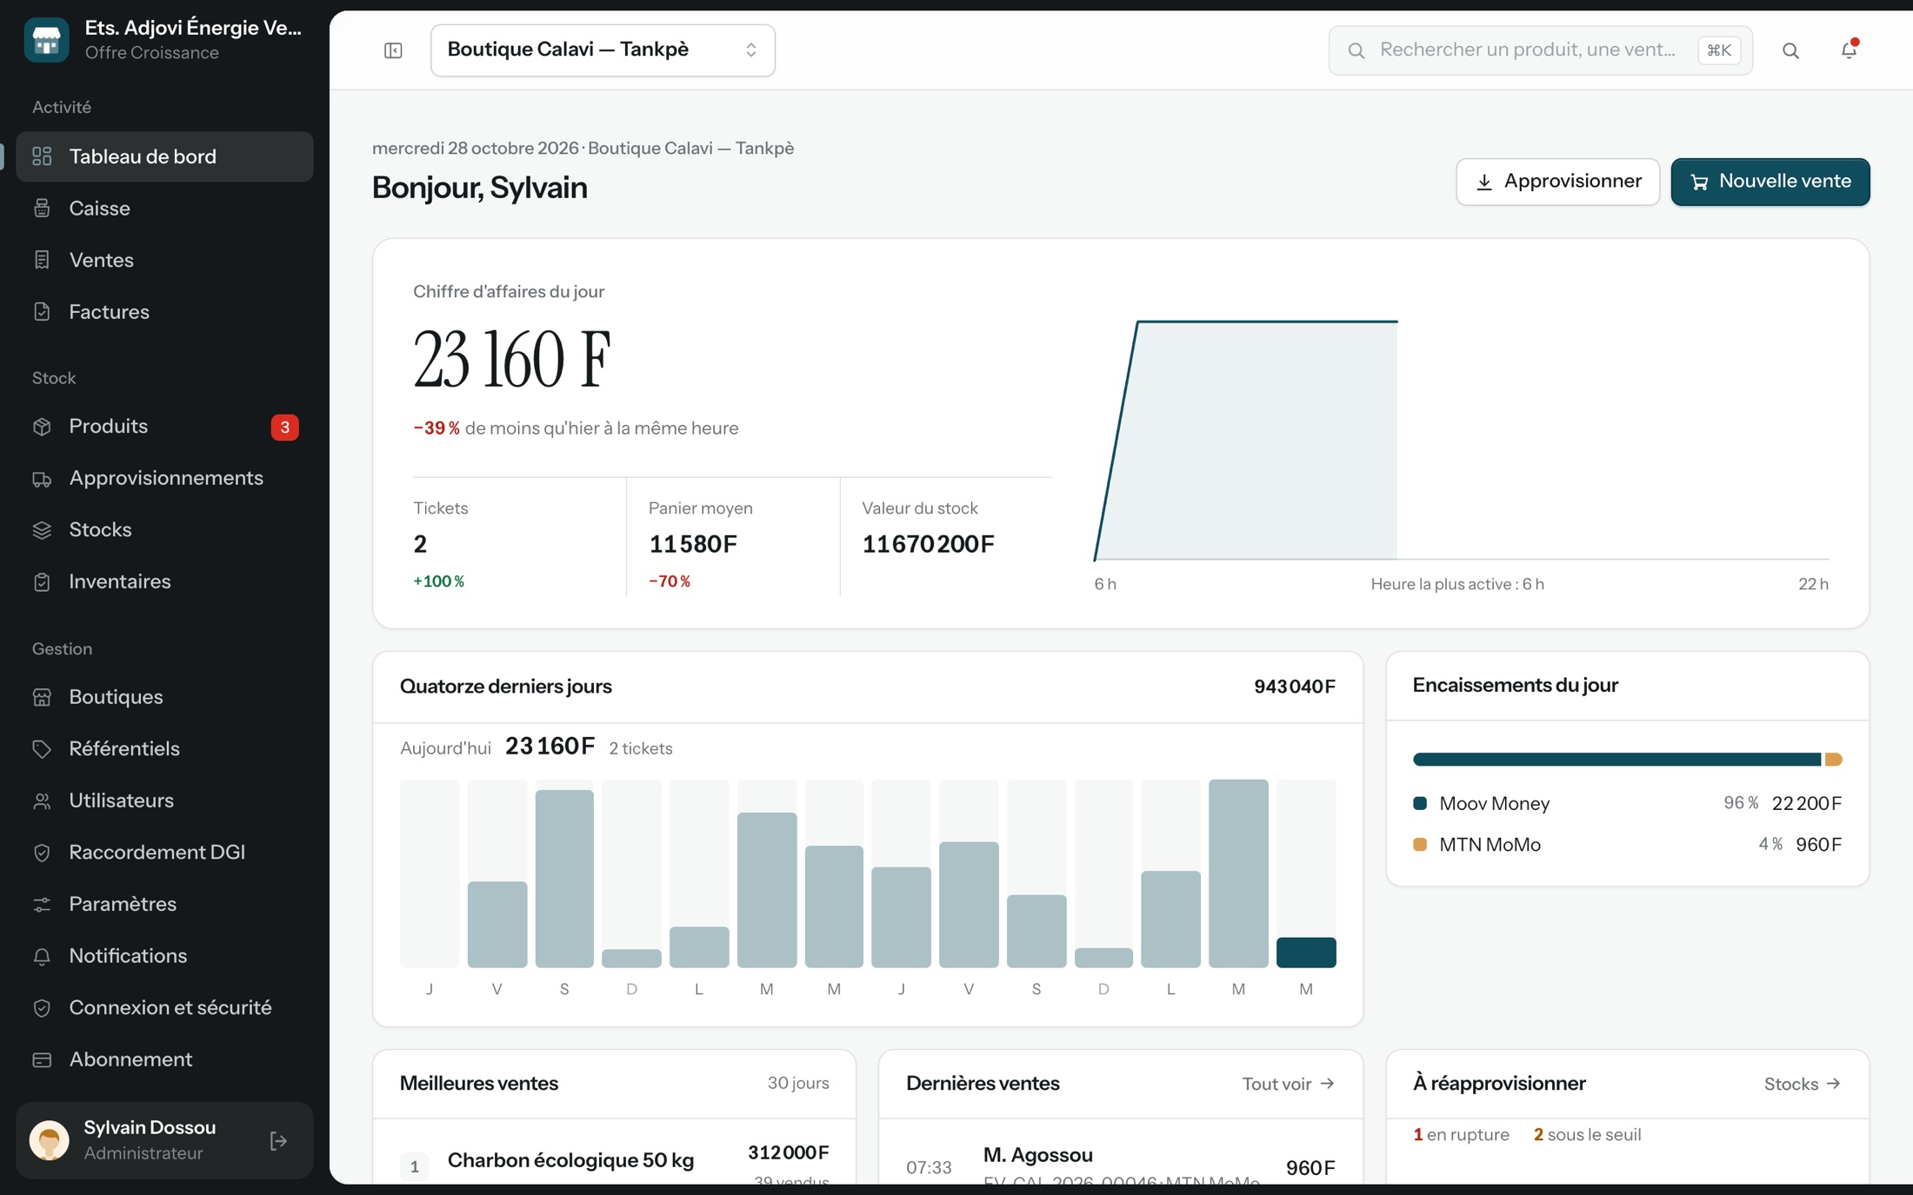Click the Boutiques shop icon
This screenshot has height=1195, width=1913.
coord(42,697)
